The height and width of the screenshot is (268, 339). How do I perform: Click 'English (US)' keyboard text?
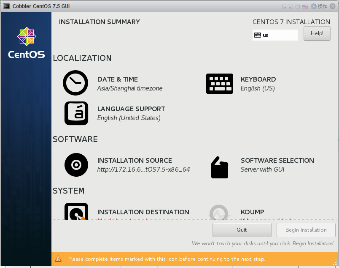258,88
